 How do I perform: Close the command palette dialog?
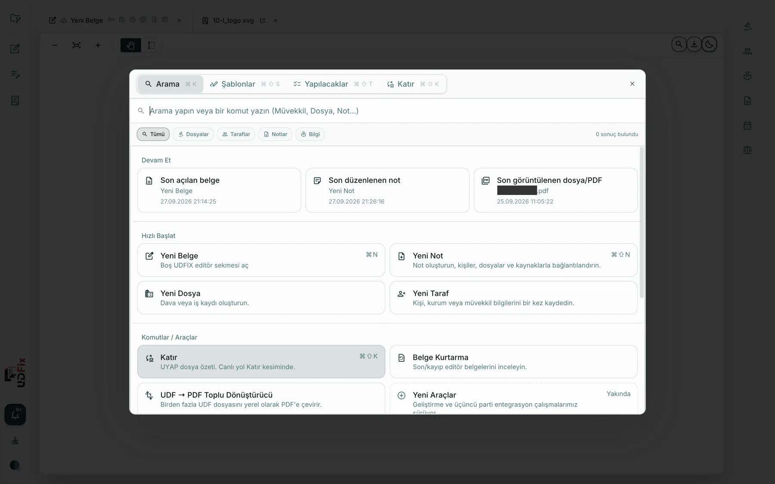(x=632, y=84)
